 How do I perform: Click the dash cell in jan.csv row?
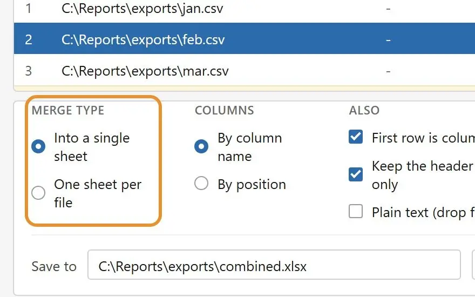(x=388, y=9)
